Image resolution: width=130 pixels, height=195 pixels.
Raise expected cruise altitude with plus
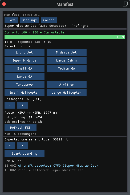pos(23,146)
